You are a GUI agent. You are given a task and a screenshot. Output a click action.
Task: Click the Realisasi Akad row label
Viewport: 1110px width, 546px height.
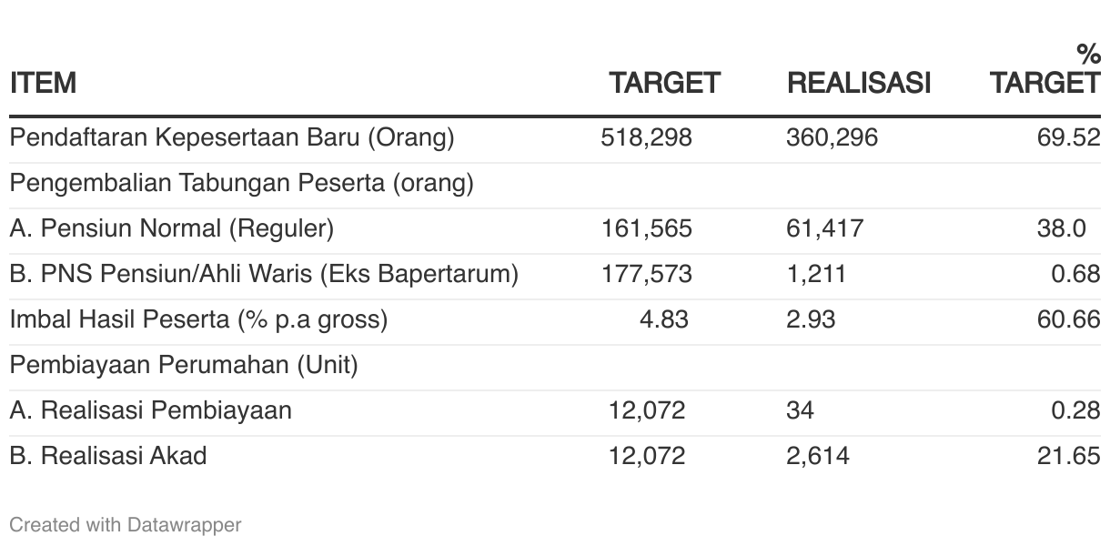tap(108, 456)
